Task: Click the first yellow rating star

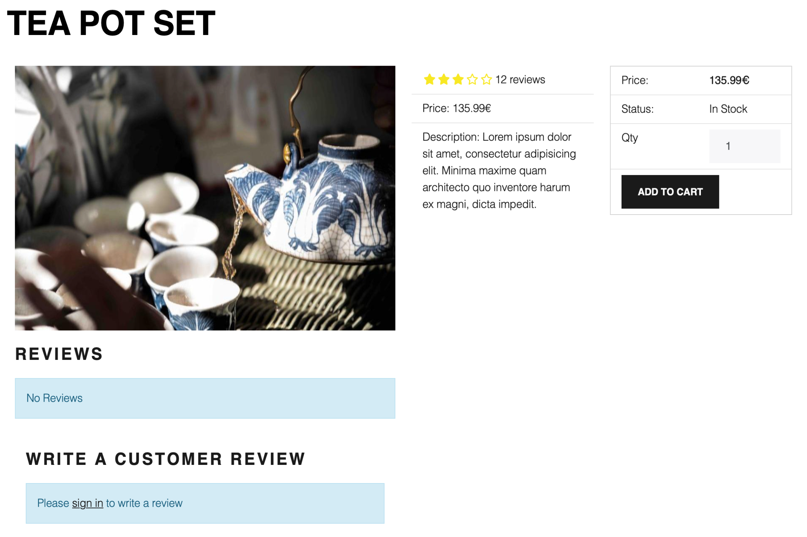Action: (x=429, y=80)
